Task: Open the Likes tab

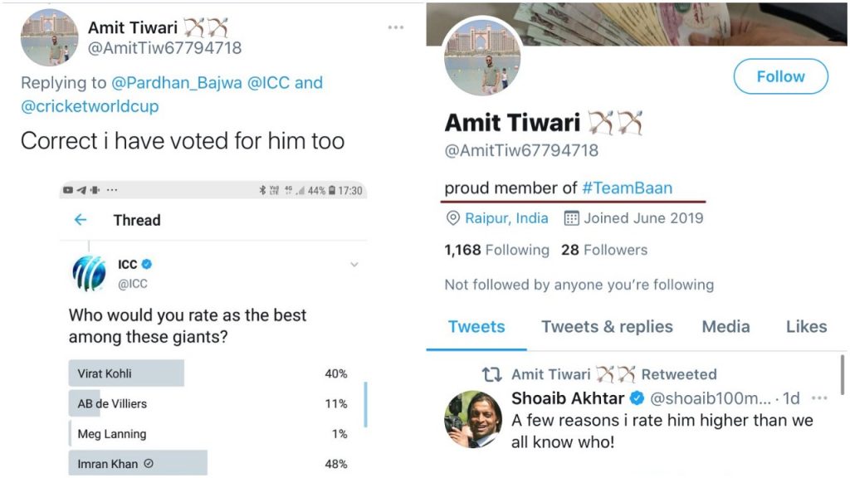Action: point(806,326)
